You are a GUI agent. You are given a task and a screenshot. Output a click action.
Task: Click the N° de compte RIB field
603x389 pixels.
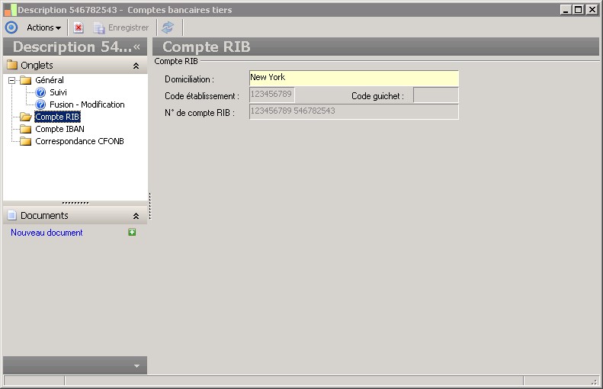click(x=354, y=111)
